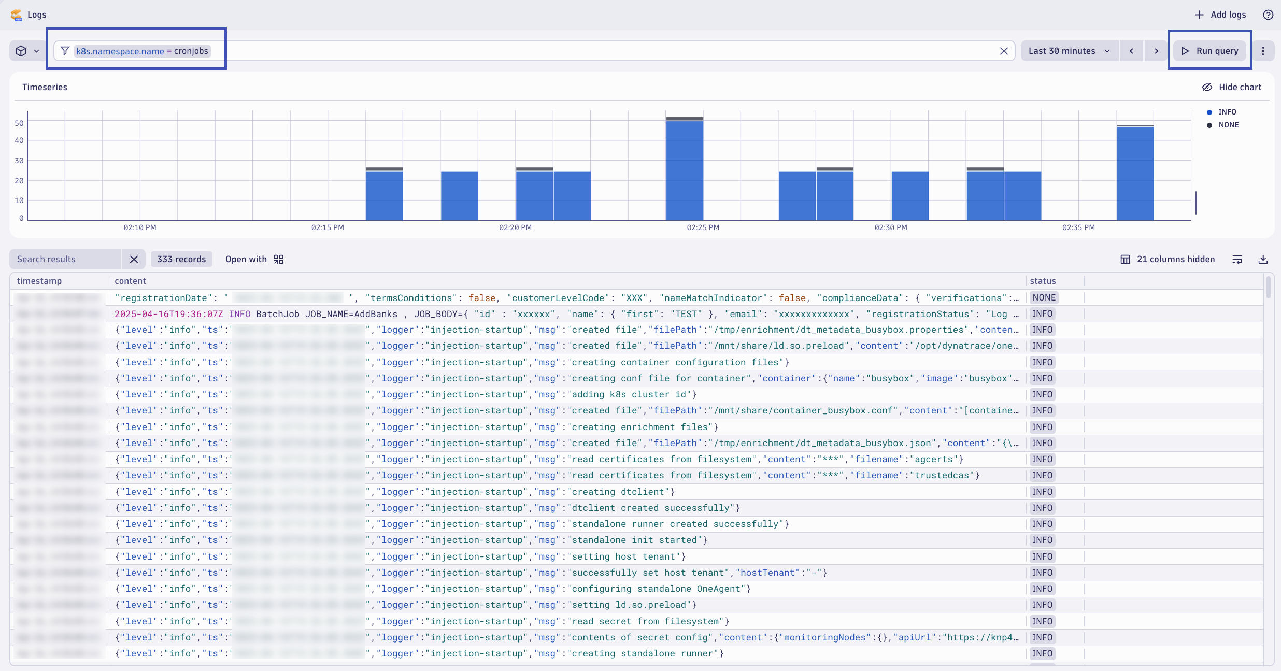The width and height of the screenshot is (1281, 671).
Task: Select the 'creating container configuration files' log row
Action: 637,362
